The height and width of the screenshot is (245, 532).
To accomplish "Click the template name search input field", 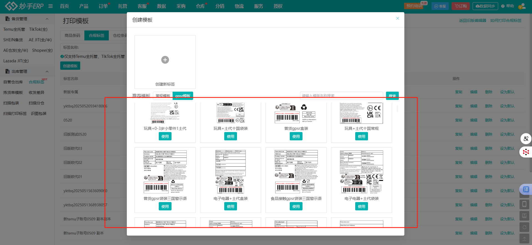I will [x=341, y=96].
